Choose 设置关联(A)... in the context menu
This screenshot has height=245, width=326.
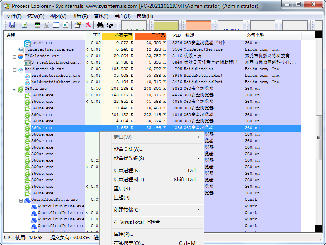coord(157,149)
